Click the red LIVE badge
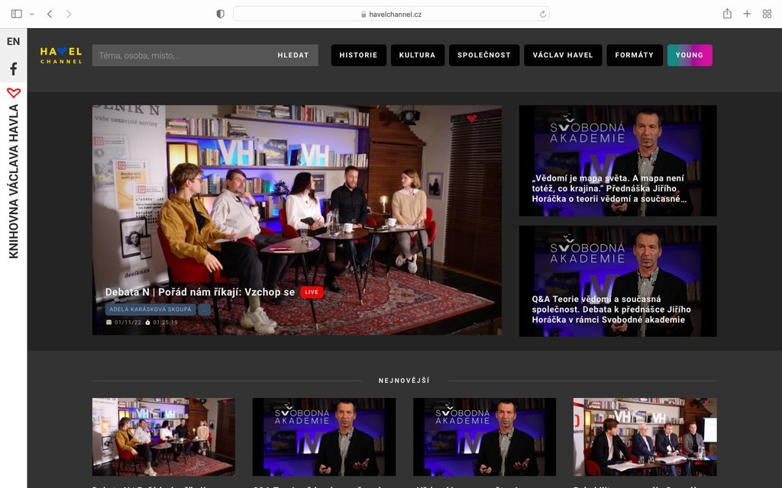The width and height of the screenshot is (782, 488). coord(312,292)
